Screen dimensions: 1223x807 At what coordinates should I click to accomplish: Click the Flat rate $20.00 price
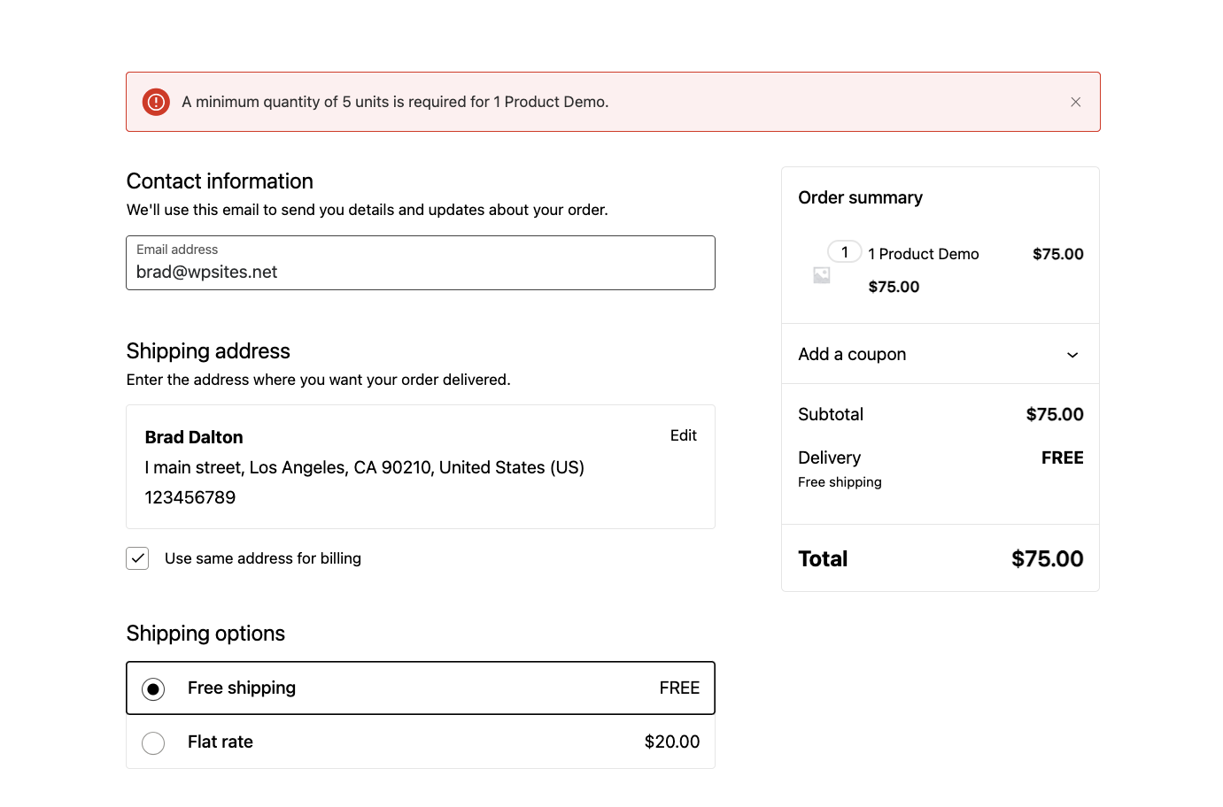(x=671, y=742)
